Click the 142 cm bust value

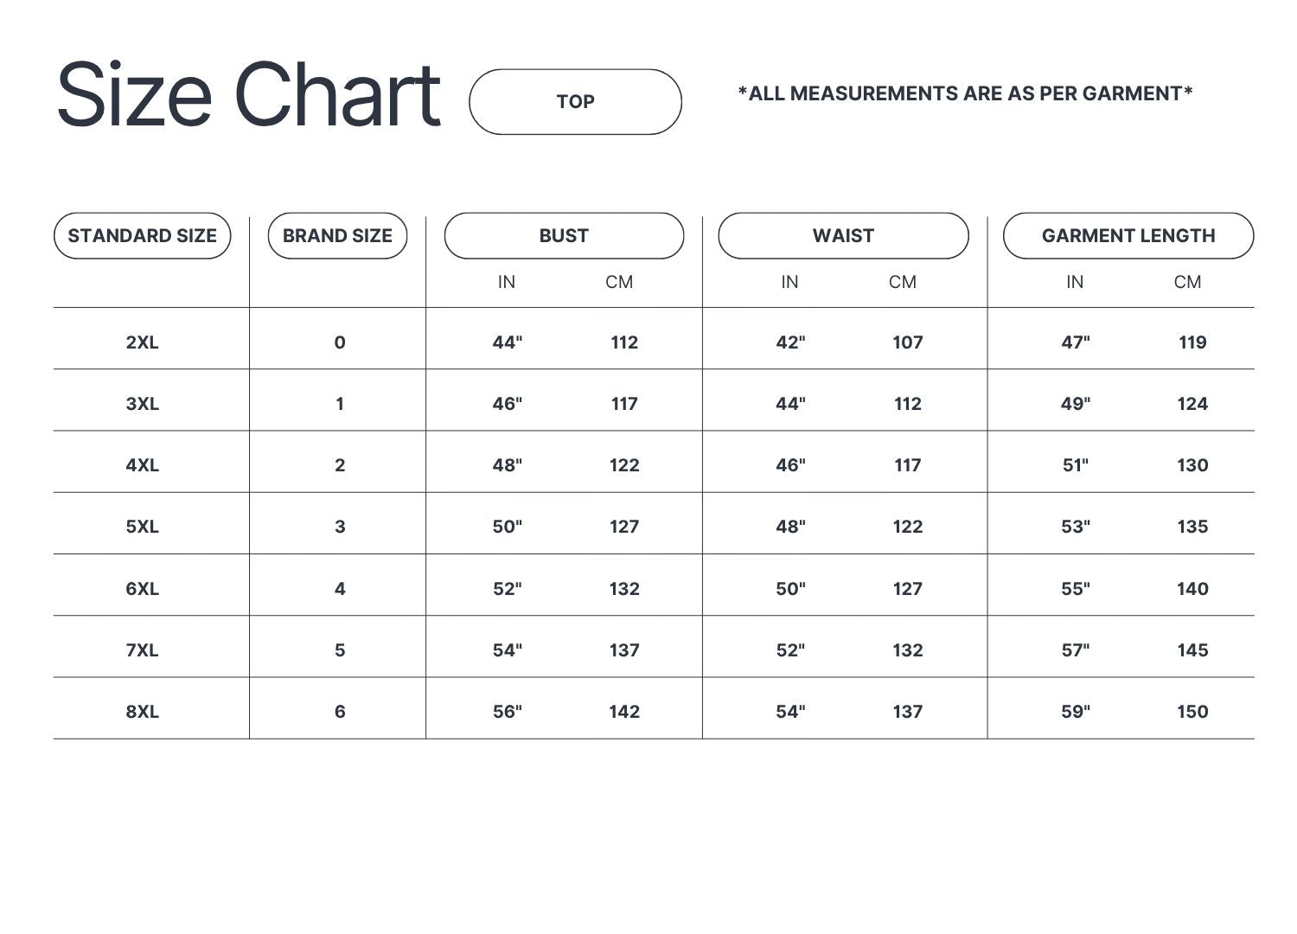coord(624,712)
